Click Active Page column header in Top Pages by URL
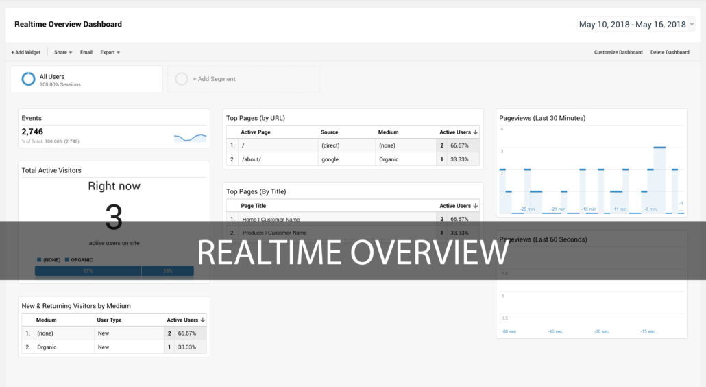The height and width of the screenshot is (387, 706). [255, 132]
